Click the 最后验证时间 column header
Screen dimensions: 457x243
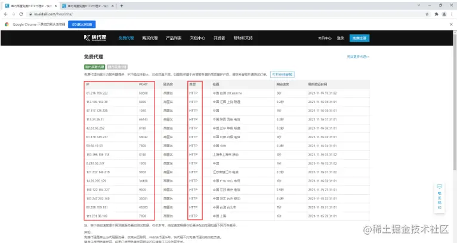317,84
